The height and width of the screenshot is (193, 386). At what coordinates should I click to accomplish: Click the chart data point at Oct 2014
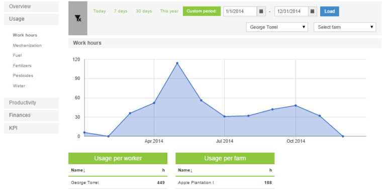coord(296,106)
